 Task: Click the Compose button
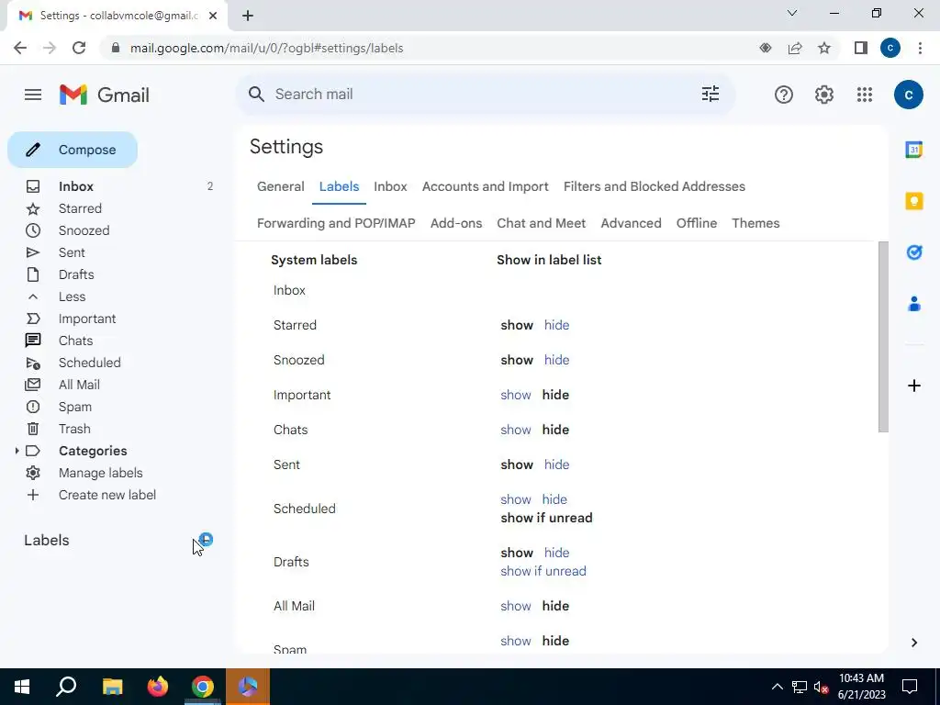pyautogui.click(x=73, y=150)
